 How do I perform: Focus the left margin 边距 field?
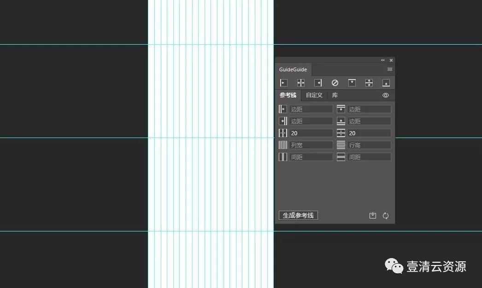click(311, 109)
